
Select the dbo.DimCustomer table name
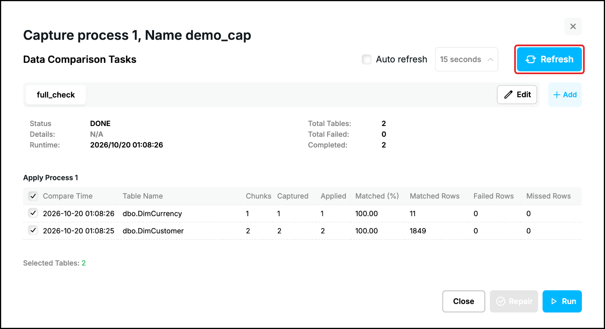pos(153,231)
